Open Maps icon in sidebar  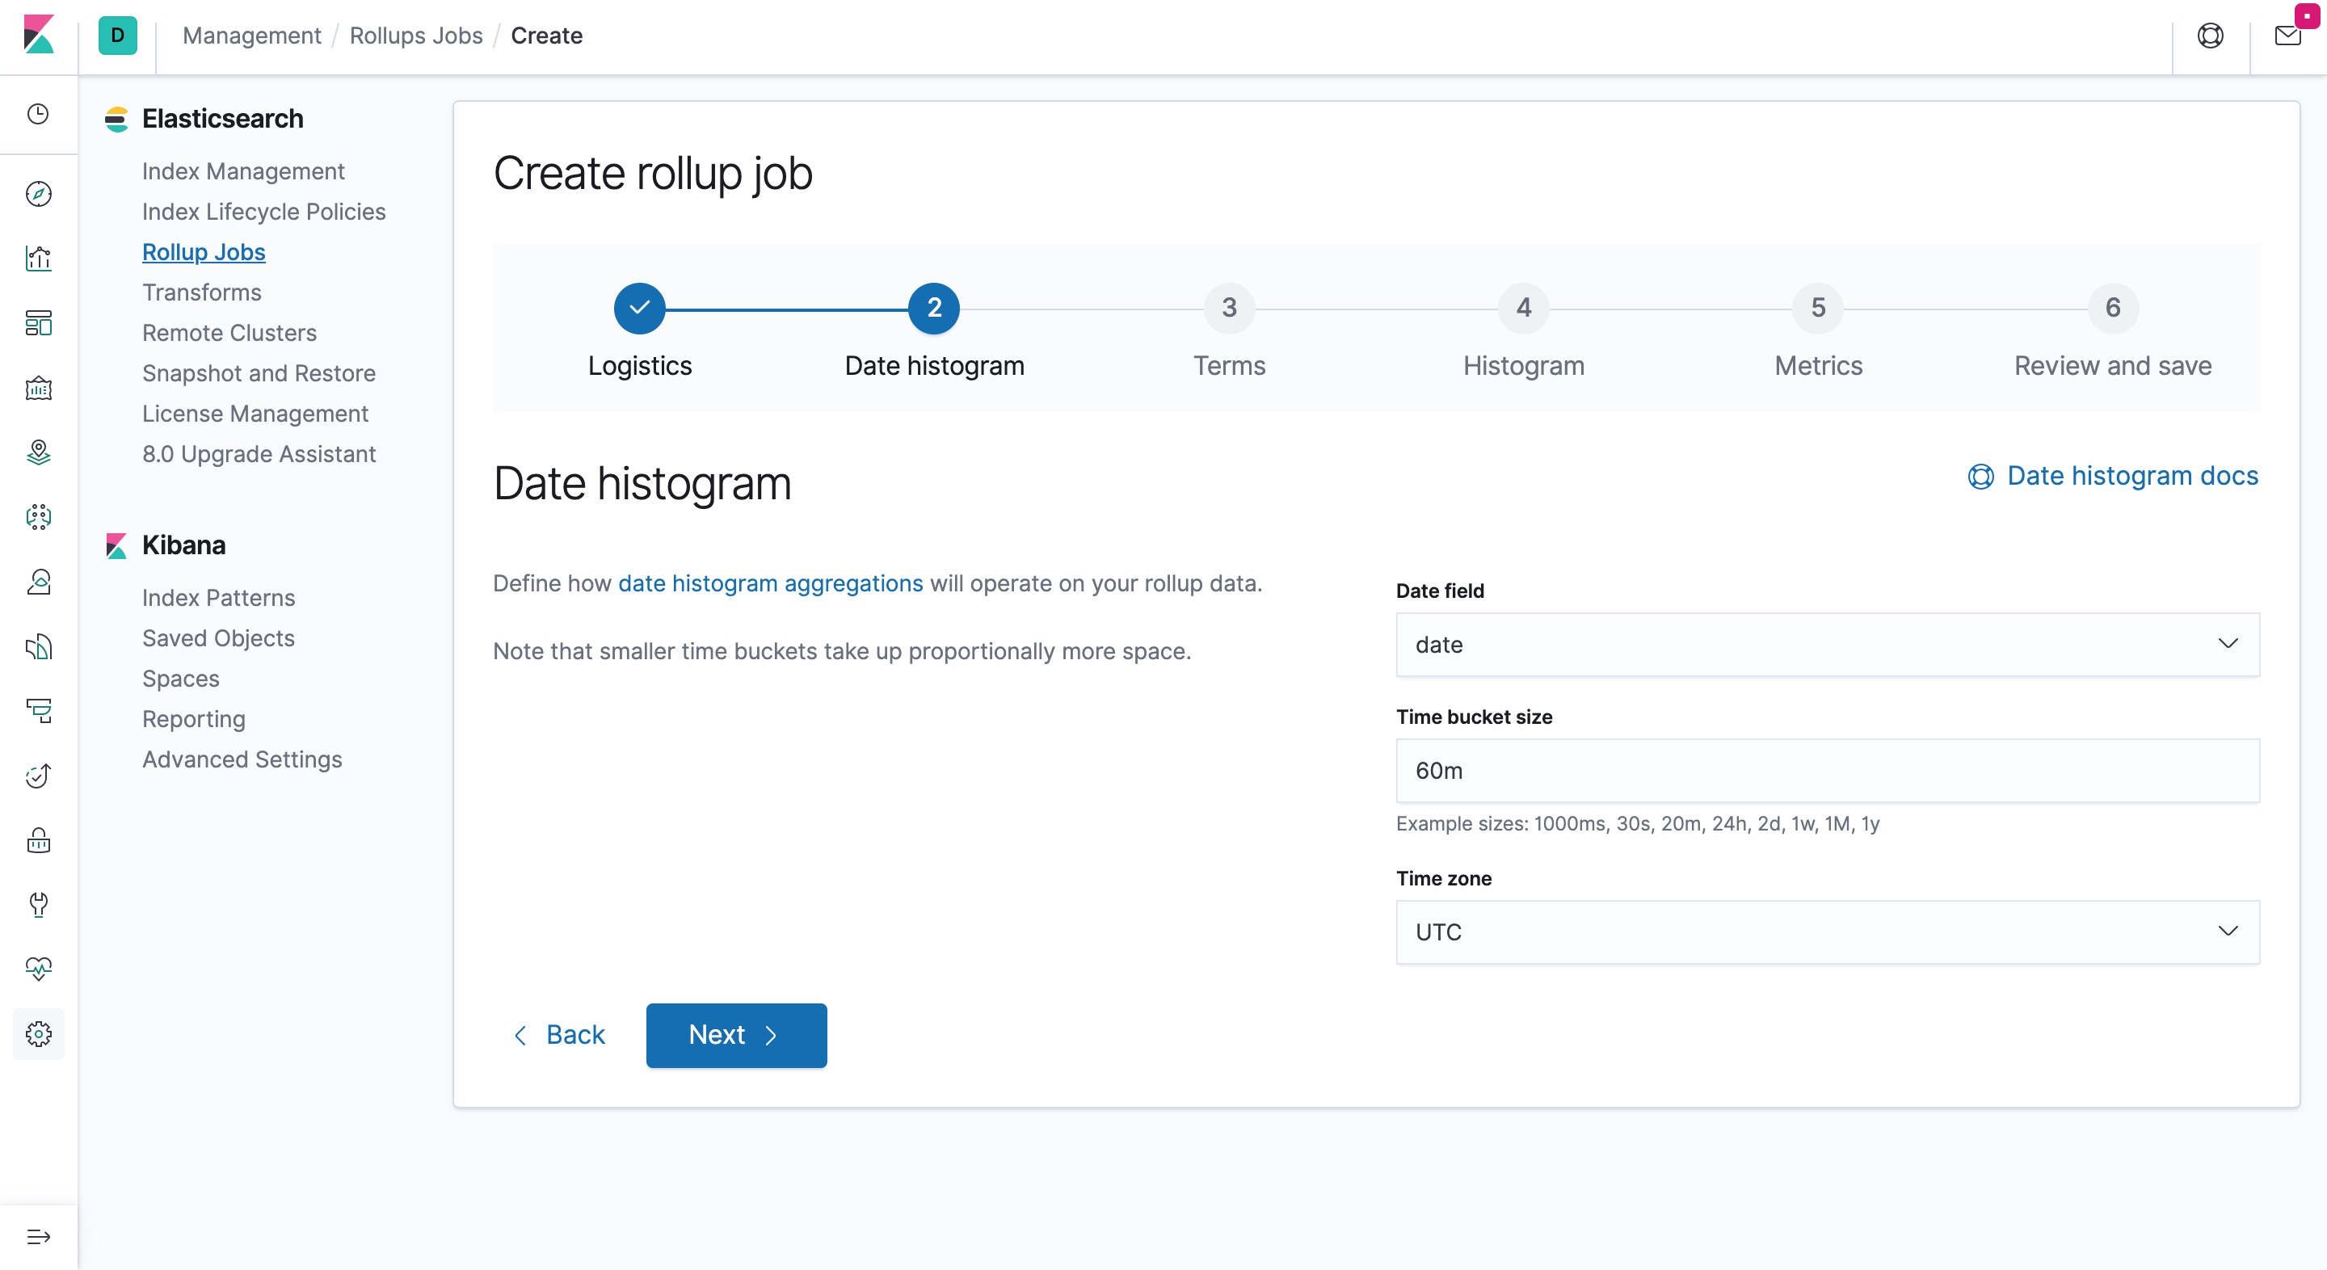pos(38,452)
